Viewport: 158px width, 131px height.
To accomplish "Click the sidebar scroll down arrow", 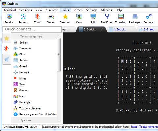I will pyautogui.click(x=59, y=121).
